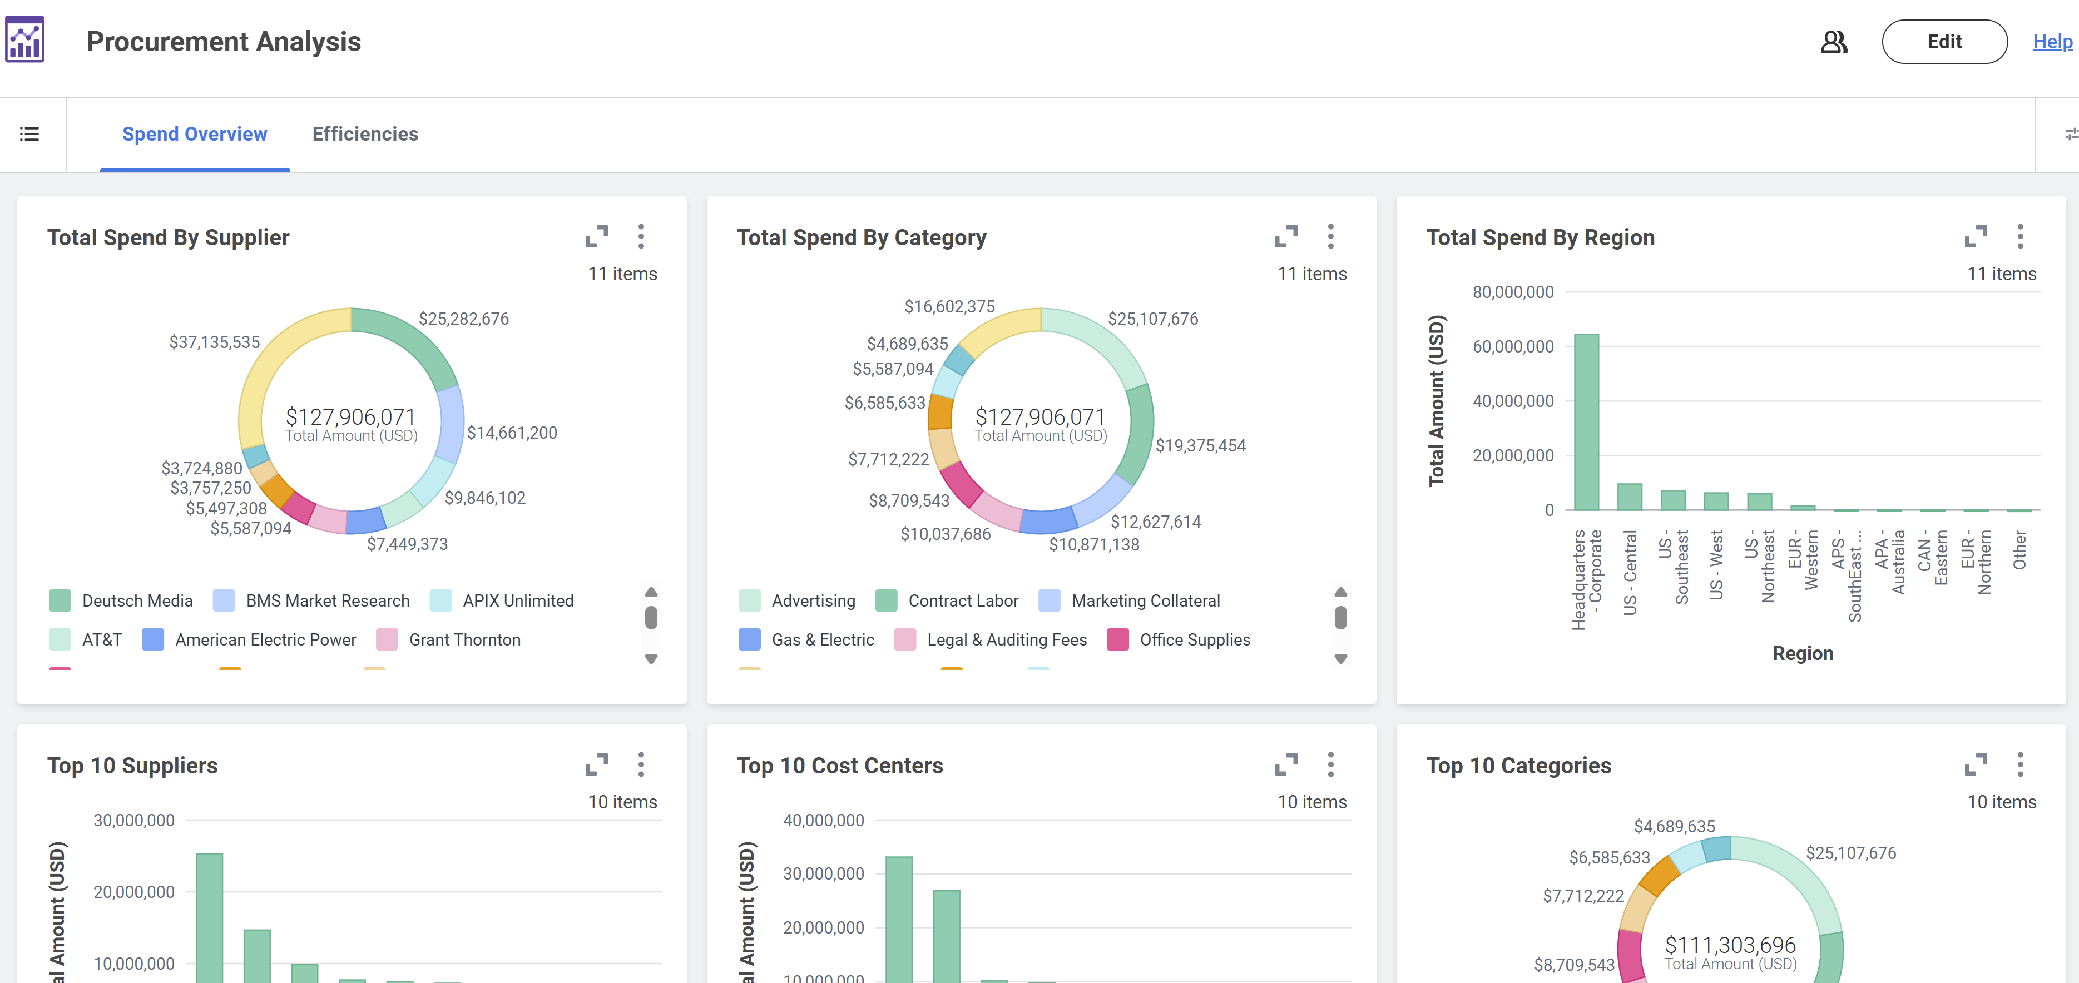
Task: Switch to the Spend Overview tab
Action: click(x=195, y=134)
